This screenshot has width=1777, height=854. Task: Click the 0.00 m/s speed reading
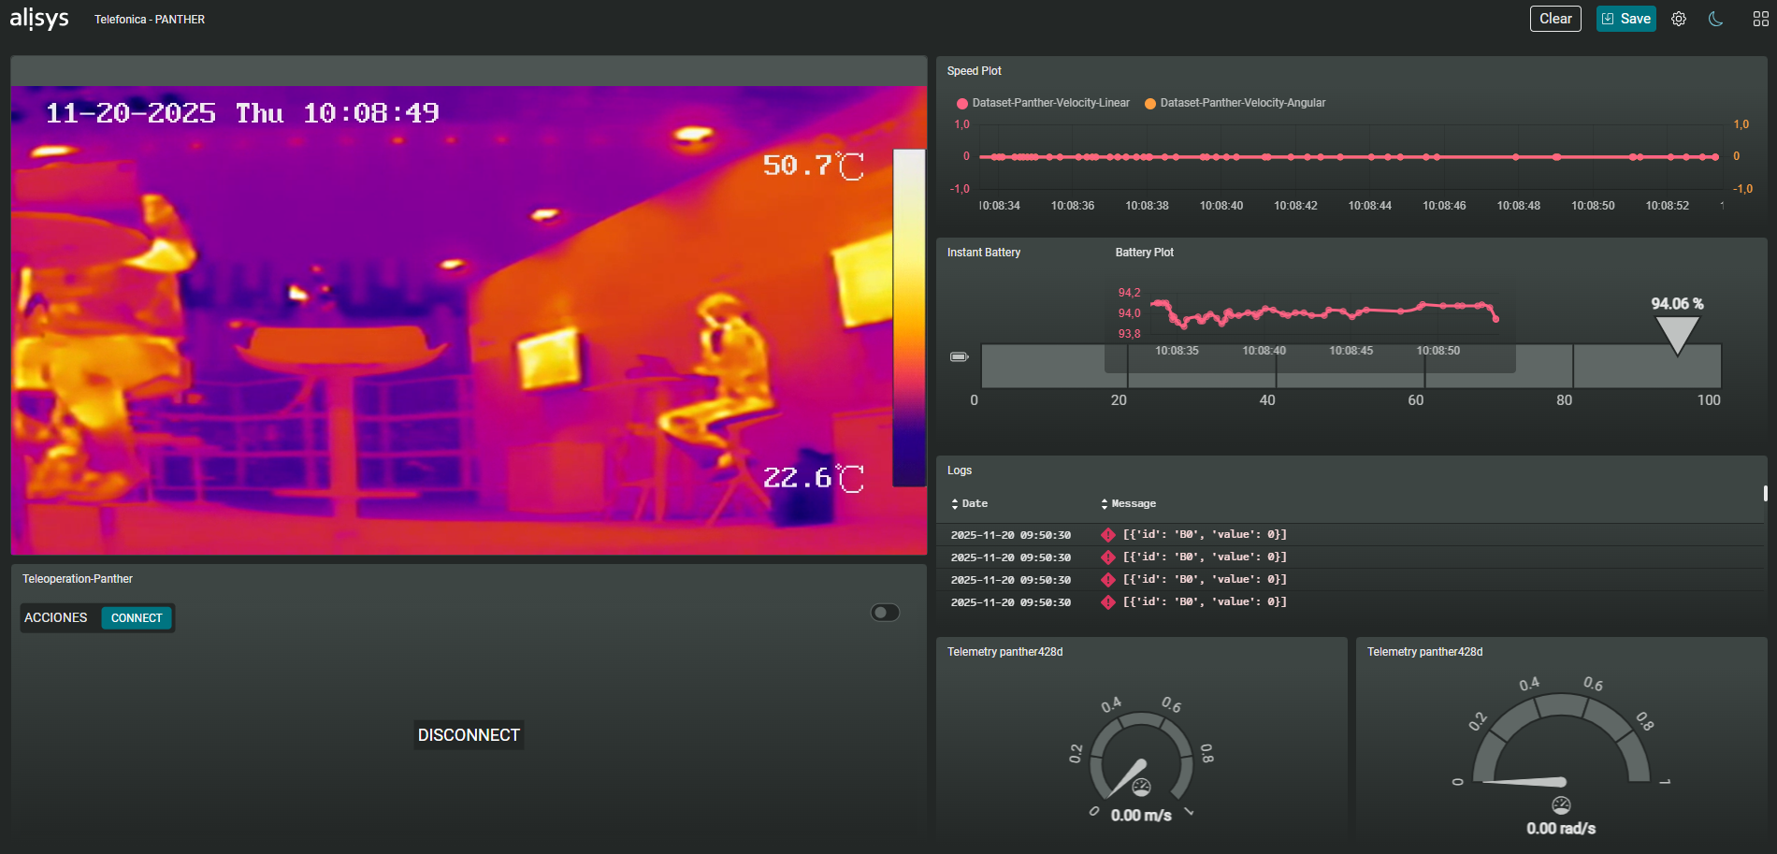[1141, 816]
